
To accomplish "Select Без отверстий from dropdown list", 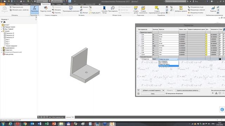I will [168, 61].
